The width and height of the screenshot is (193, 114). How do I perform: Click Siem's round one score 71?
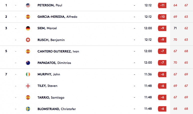175,28
